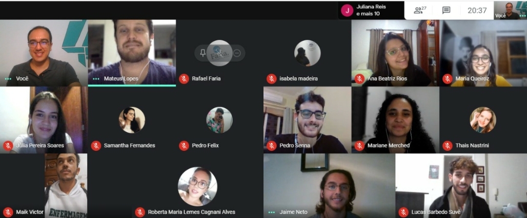Click the muted microphone icon for isabela madeira
This screenshot has height=218, width=527.
click(272, 79)
